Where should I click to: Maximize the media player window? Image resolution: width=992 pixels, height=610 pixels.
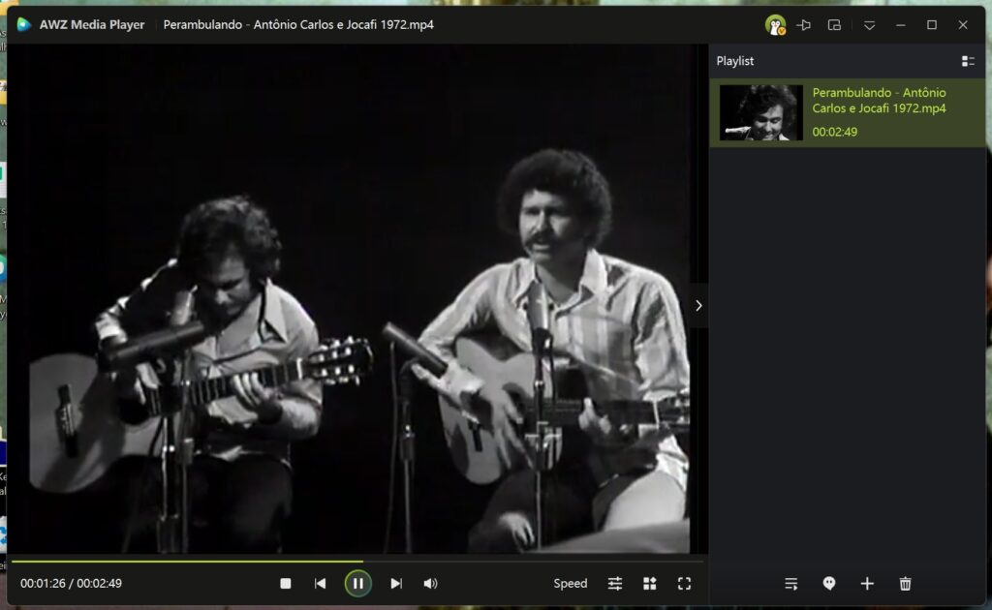[x=932, y=25]
